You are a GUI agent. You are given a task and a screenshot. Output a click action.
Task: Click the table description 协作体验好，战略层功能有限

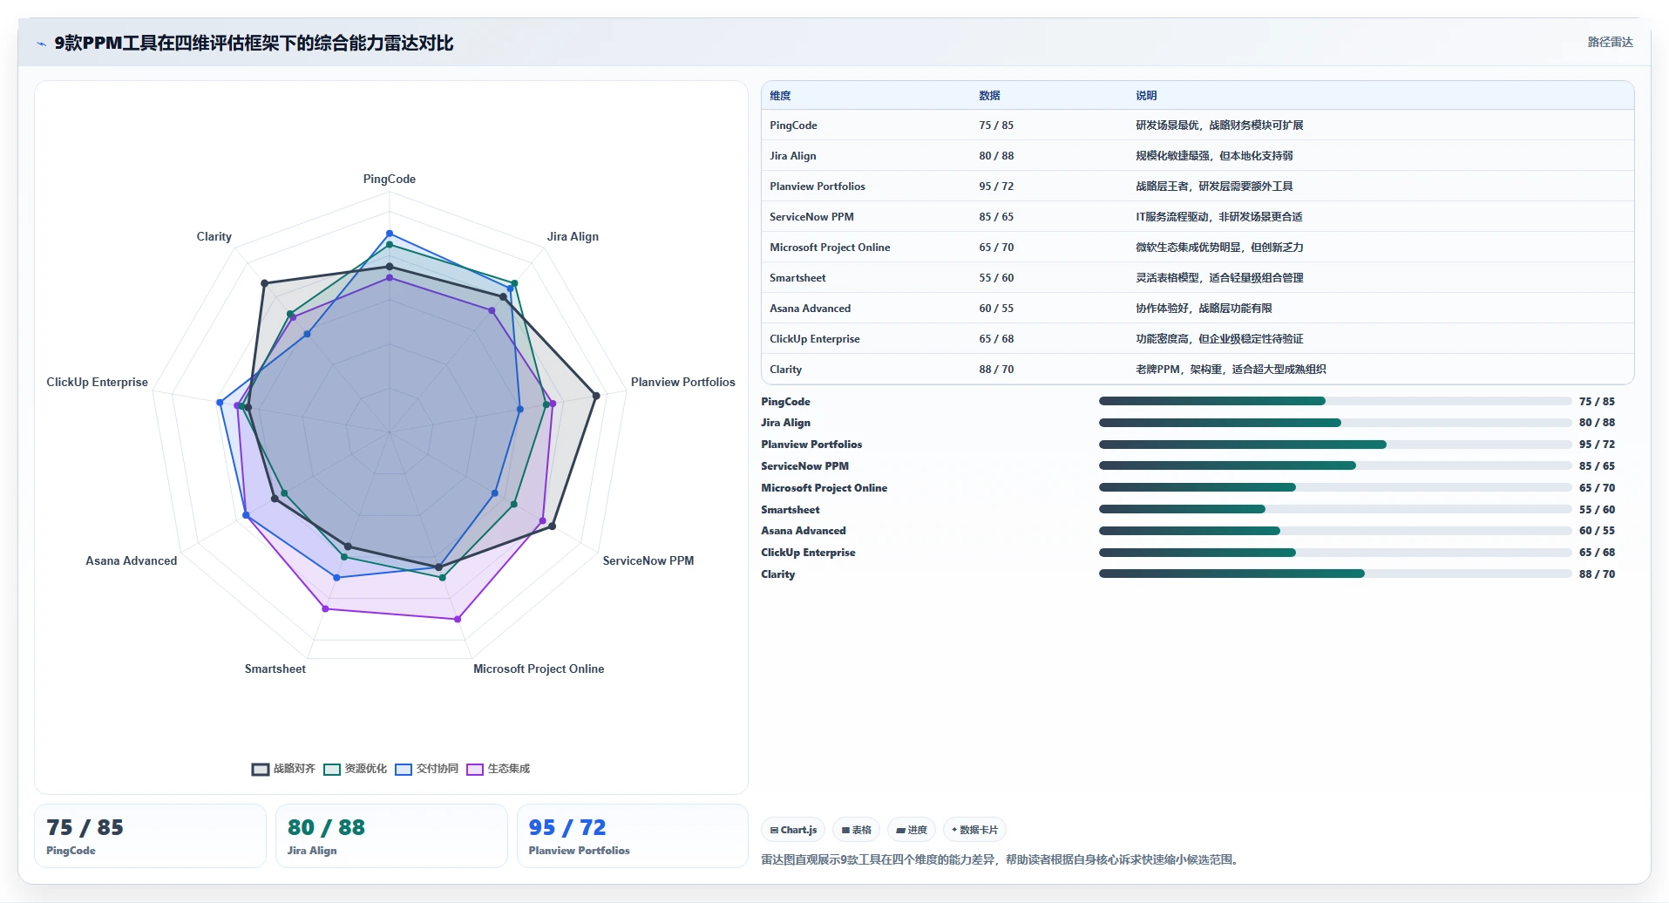click(1204, 309)
